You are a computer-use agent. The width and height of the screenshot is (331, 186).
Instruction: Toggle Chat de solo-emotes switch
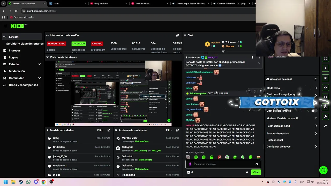tap(314, 111)
